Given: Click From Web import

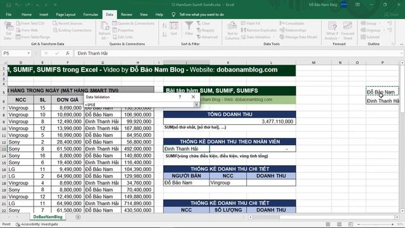Looking at the screenshot, I should tap(27, 30).
